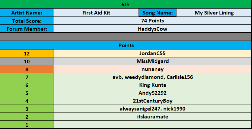Select the green 6th header cell
Viewport: 252px width, 129px height.
[x=126, y=4]
